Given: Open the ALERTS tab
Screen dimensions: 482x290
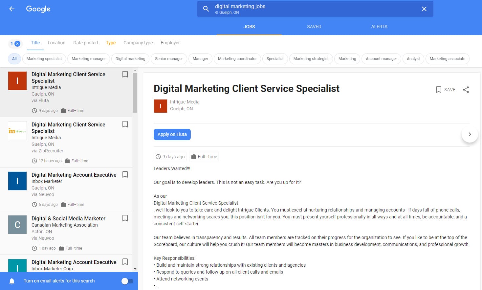Looking at the screenshot, I should (379, 27).
